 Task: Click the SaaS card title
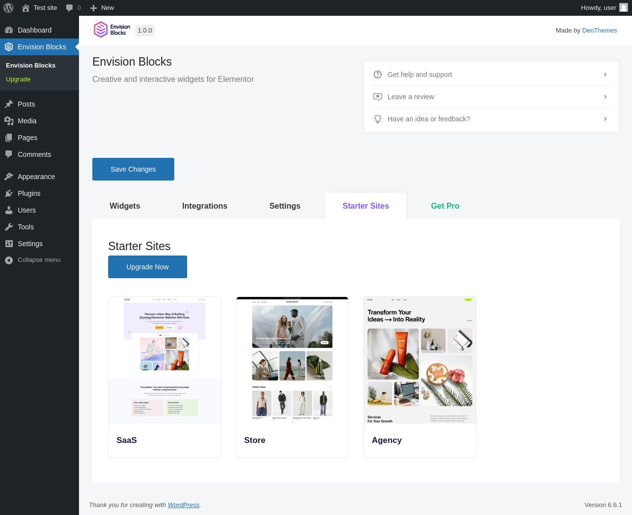126,440
